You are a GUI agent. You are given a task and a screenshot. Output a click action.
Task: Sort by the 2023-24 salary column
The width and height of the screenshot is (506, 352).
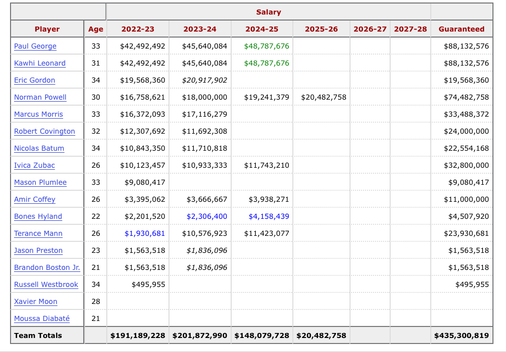[x=200, y=29]
